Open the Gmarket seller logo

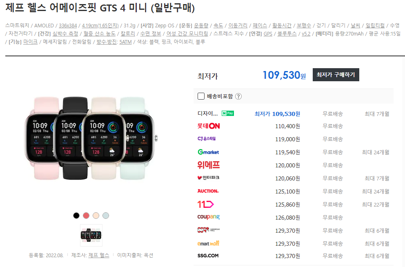208,152
